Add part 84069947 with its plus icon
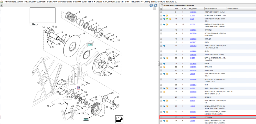This screenshot has width=256, height=124. click(161, 117)
